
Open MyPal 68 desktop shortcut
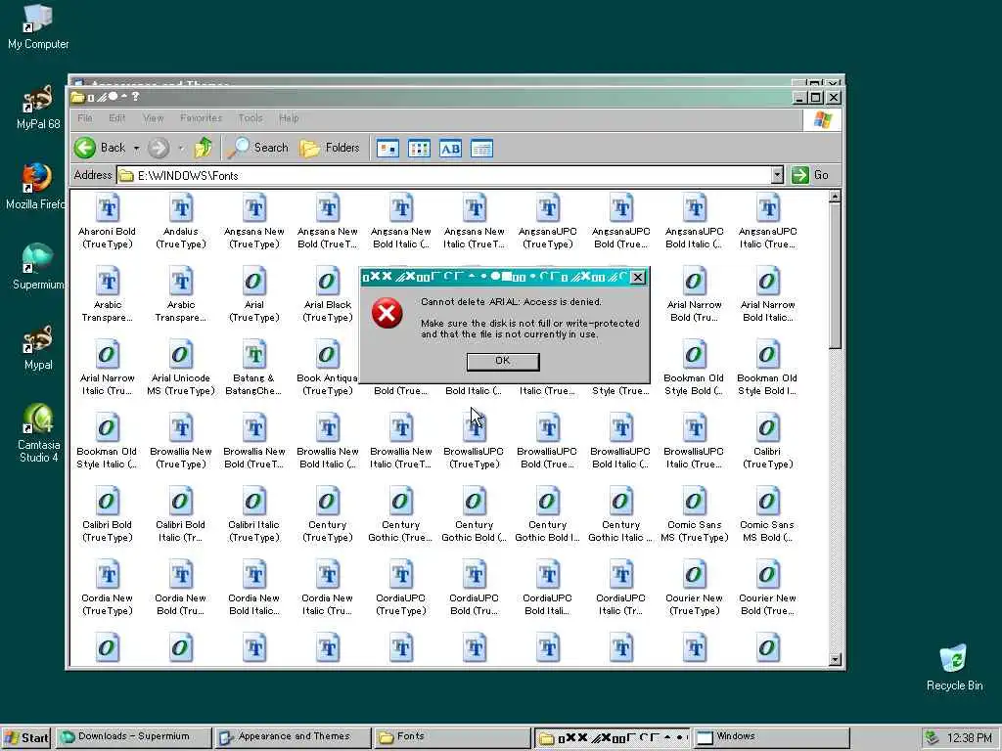click(38, 108)
